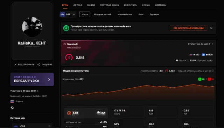
Task: Click Изменение Elo +287 label
Action: 73,79
